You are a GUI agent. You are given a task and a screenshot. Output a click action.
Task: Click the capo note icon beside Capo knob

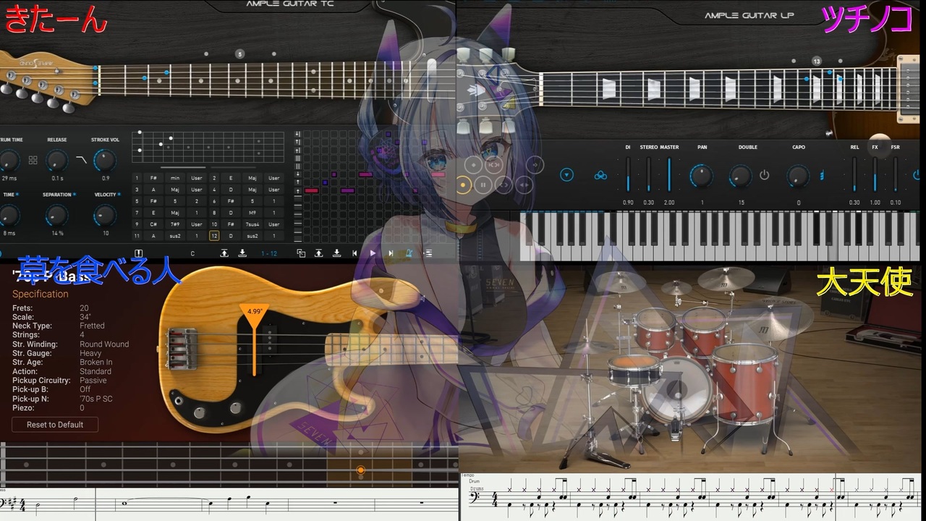point(821,175)
